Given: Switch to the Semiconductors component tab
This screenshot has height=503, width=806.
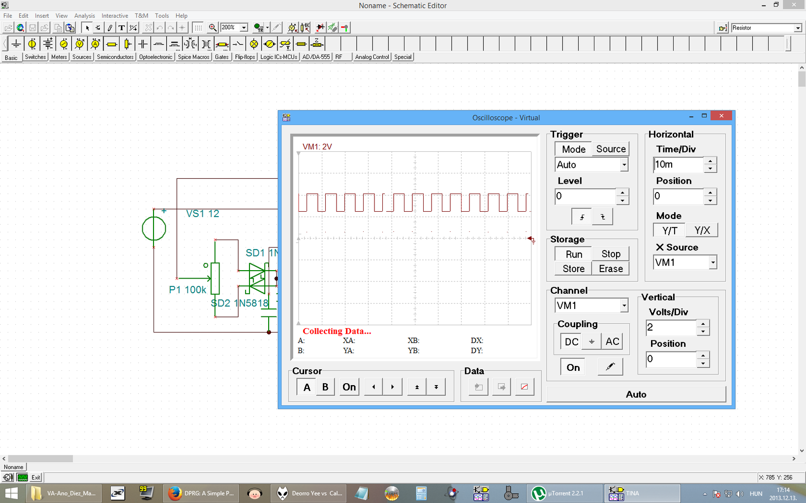Looking at the screenshot, I should pyautogui.click(x=115, y=57).
